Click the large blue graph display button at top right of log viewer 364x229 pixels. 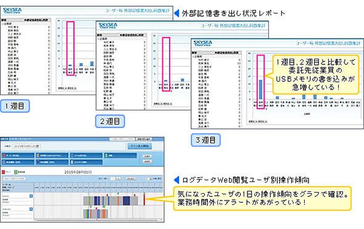tap(139, 146)
